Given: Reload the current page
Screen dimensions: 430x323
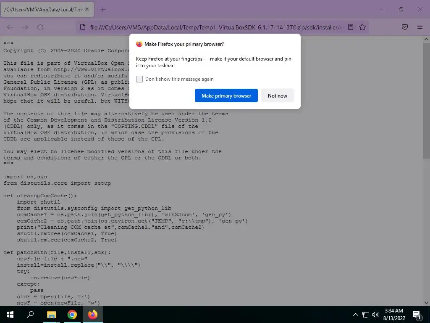Looking at the screenshot, I should point(40,27).
